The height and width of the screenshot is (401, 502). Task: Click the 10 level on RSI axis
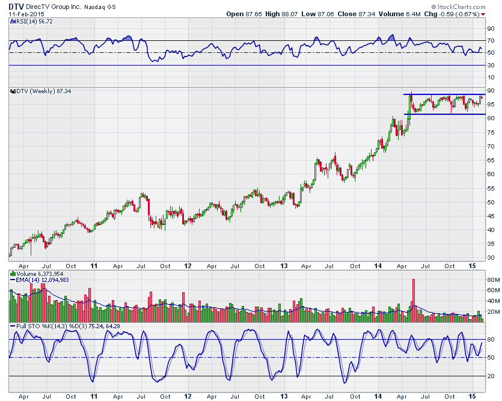[x=491, y=77]
